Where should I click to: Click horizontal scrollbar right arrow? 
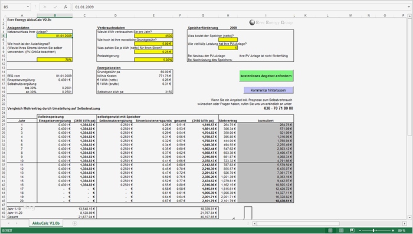[x=405, y=223]
